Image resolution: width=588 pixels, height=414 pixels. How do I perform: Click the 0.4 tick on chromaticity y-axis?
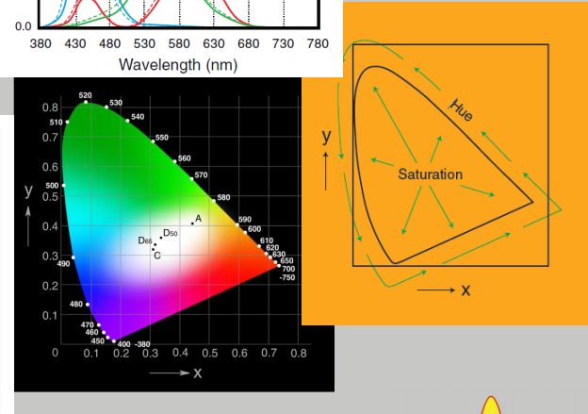pyautogui.click(x=50, y=226)
